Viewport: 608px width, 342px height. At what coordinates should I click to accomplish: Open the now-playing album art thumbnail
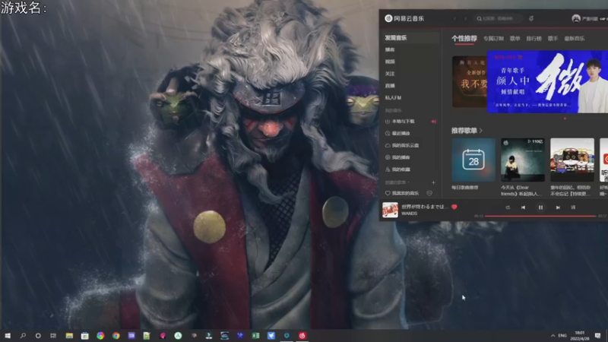390,210
